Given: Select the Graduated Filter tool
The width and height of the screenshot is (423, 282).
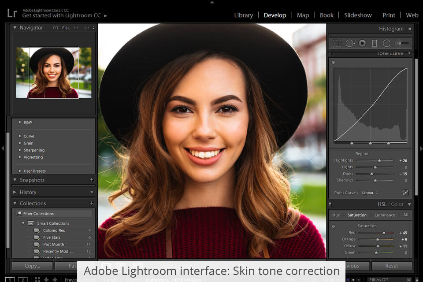Looking at the screenshot, I should click(375, 43).
